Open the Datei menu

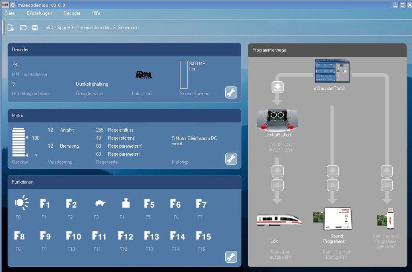[x=10, y=13]
